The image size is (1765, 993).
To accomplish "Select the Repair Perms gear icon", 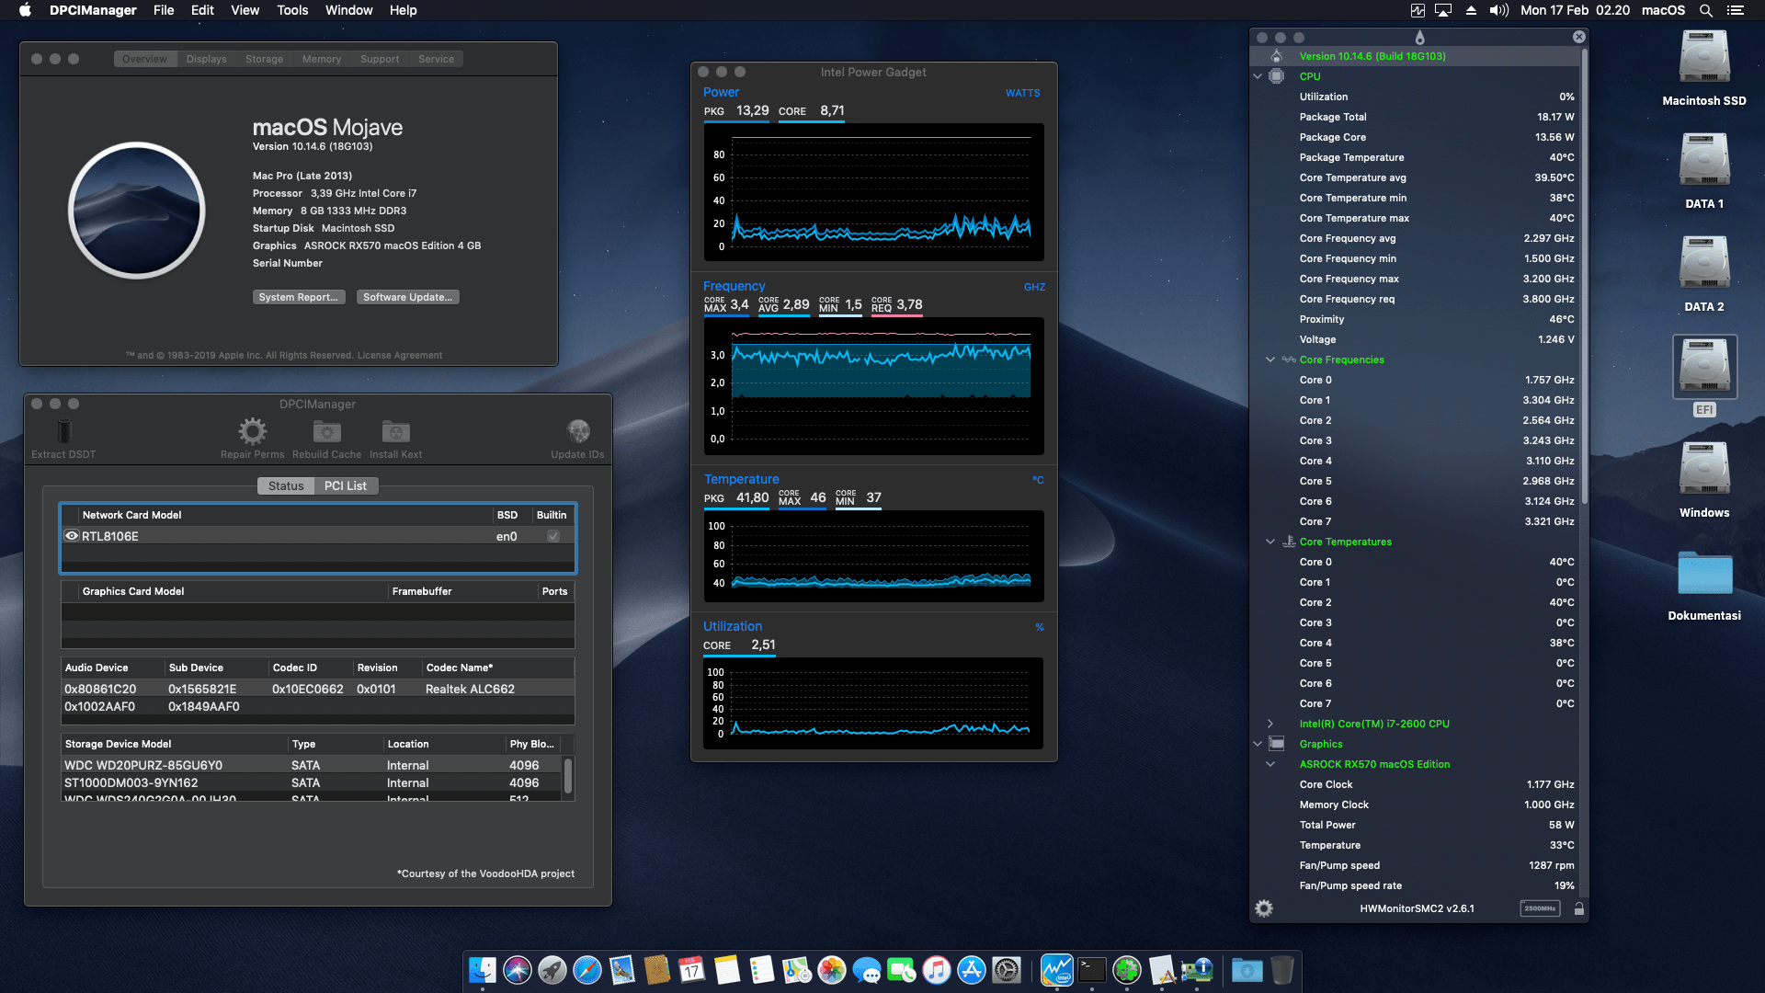I will (252, 432).
